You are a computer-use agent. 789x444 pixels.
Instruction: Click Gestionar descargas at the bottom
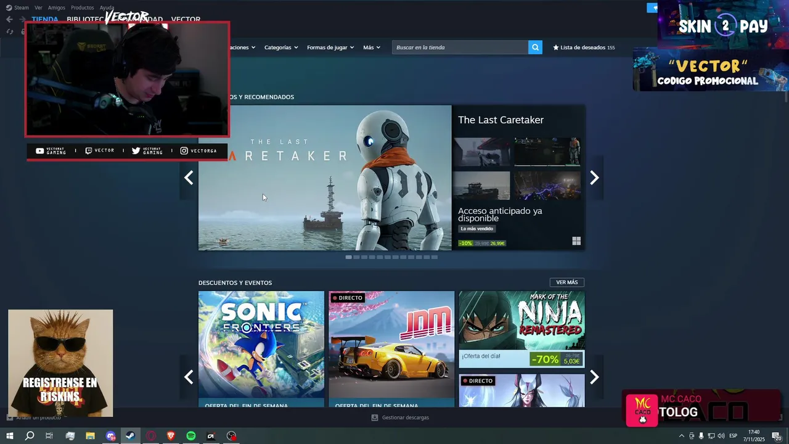coord(405,417)
